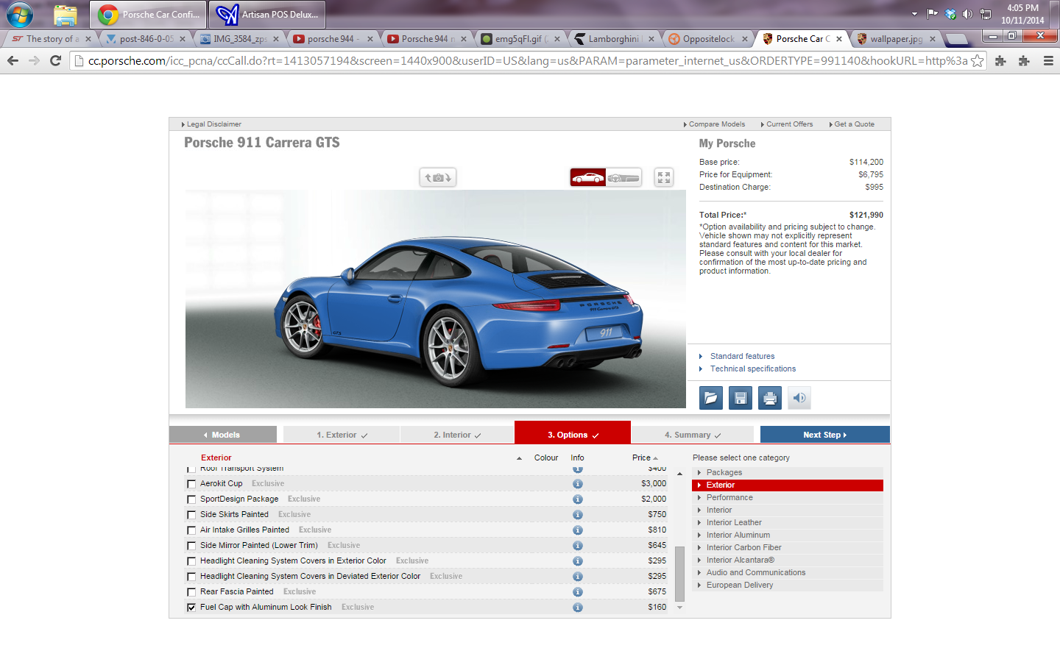Open info icon for Air Intake Grilles Painted
This screenshot has height=662, width=1060.
[x=578, y=530]
